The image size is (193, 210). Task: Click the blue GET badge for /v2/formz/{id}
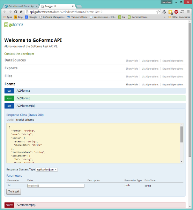(9, 106)
